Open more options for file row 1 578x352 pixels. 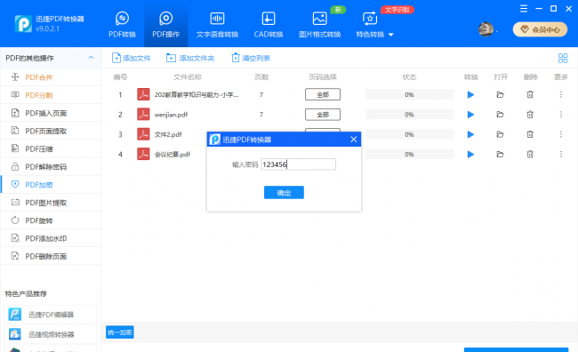pos(561,95)
